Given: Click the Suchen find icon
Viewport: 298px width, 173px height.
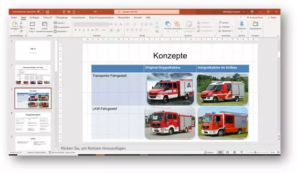Looking at the screenshot, I should [224, 23].
